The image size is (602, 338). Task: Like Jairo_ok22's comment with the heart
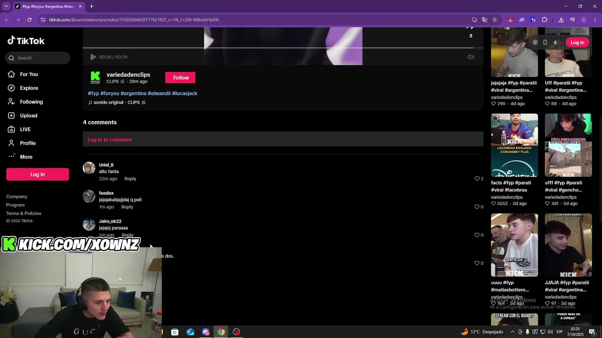coord(477,235)
